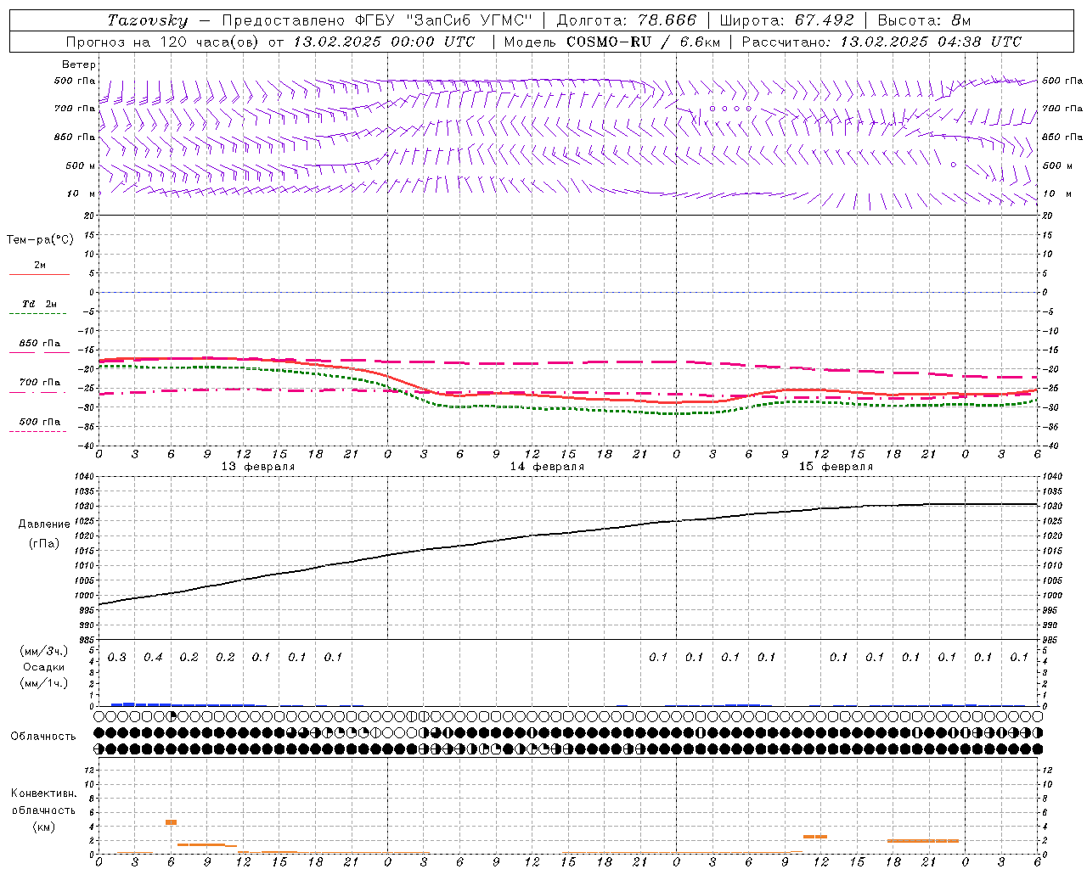The height and width of the screenshot is (869, 1087).
Task: Click the '0.3' precipitation value
Action: coord(117,658)
